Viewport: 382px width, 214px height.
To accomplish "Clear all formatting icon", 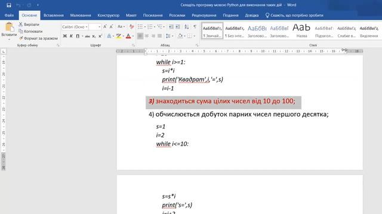I will point(131,27).
